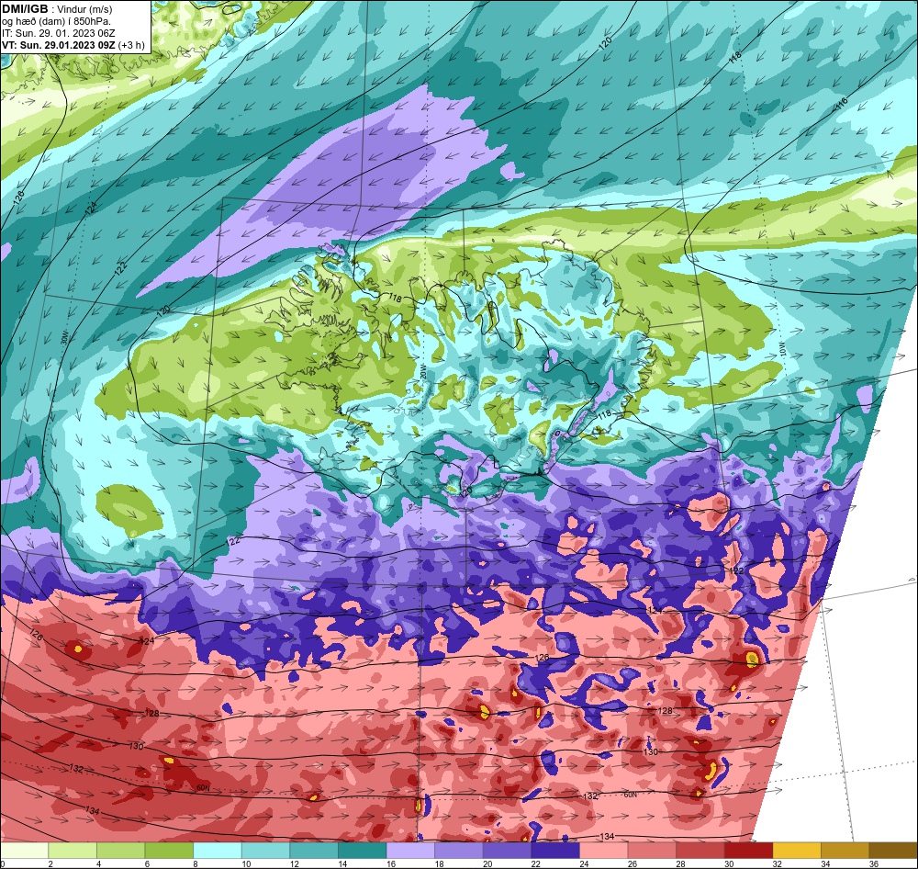Select the legend tick label '24'
This screenshot has width=918, height=869.
coord(584,863)
